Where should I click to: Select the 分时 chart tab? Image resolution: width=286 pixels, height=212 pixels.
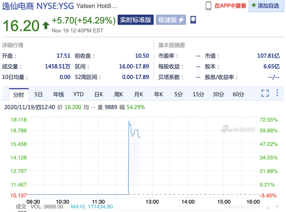coord(19,95)
